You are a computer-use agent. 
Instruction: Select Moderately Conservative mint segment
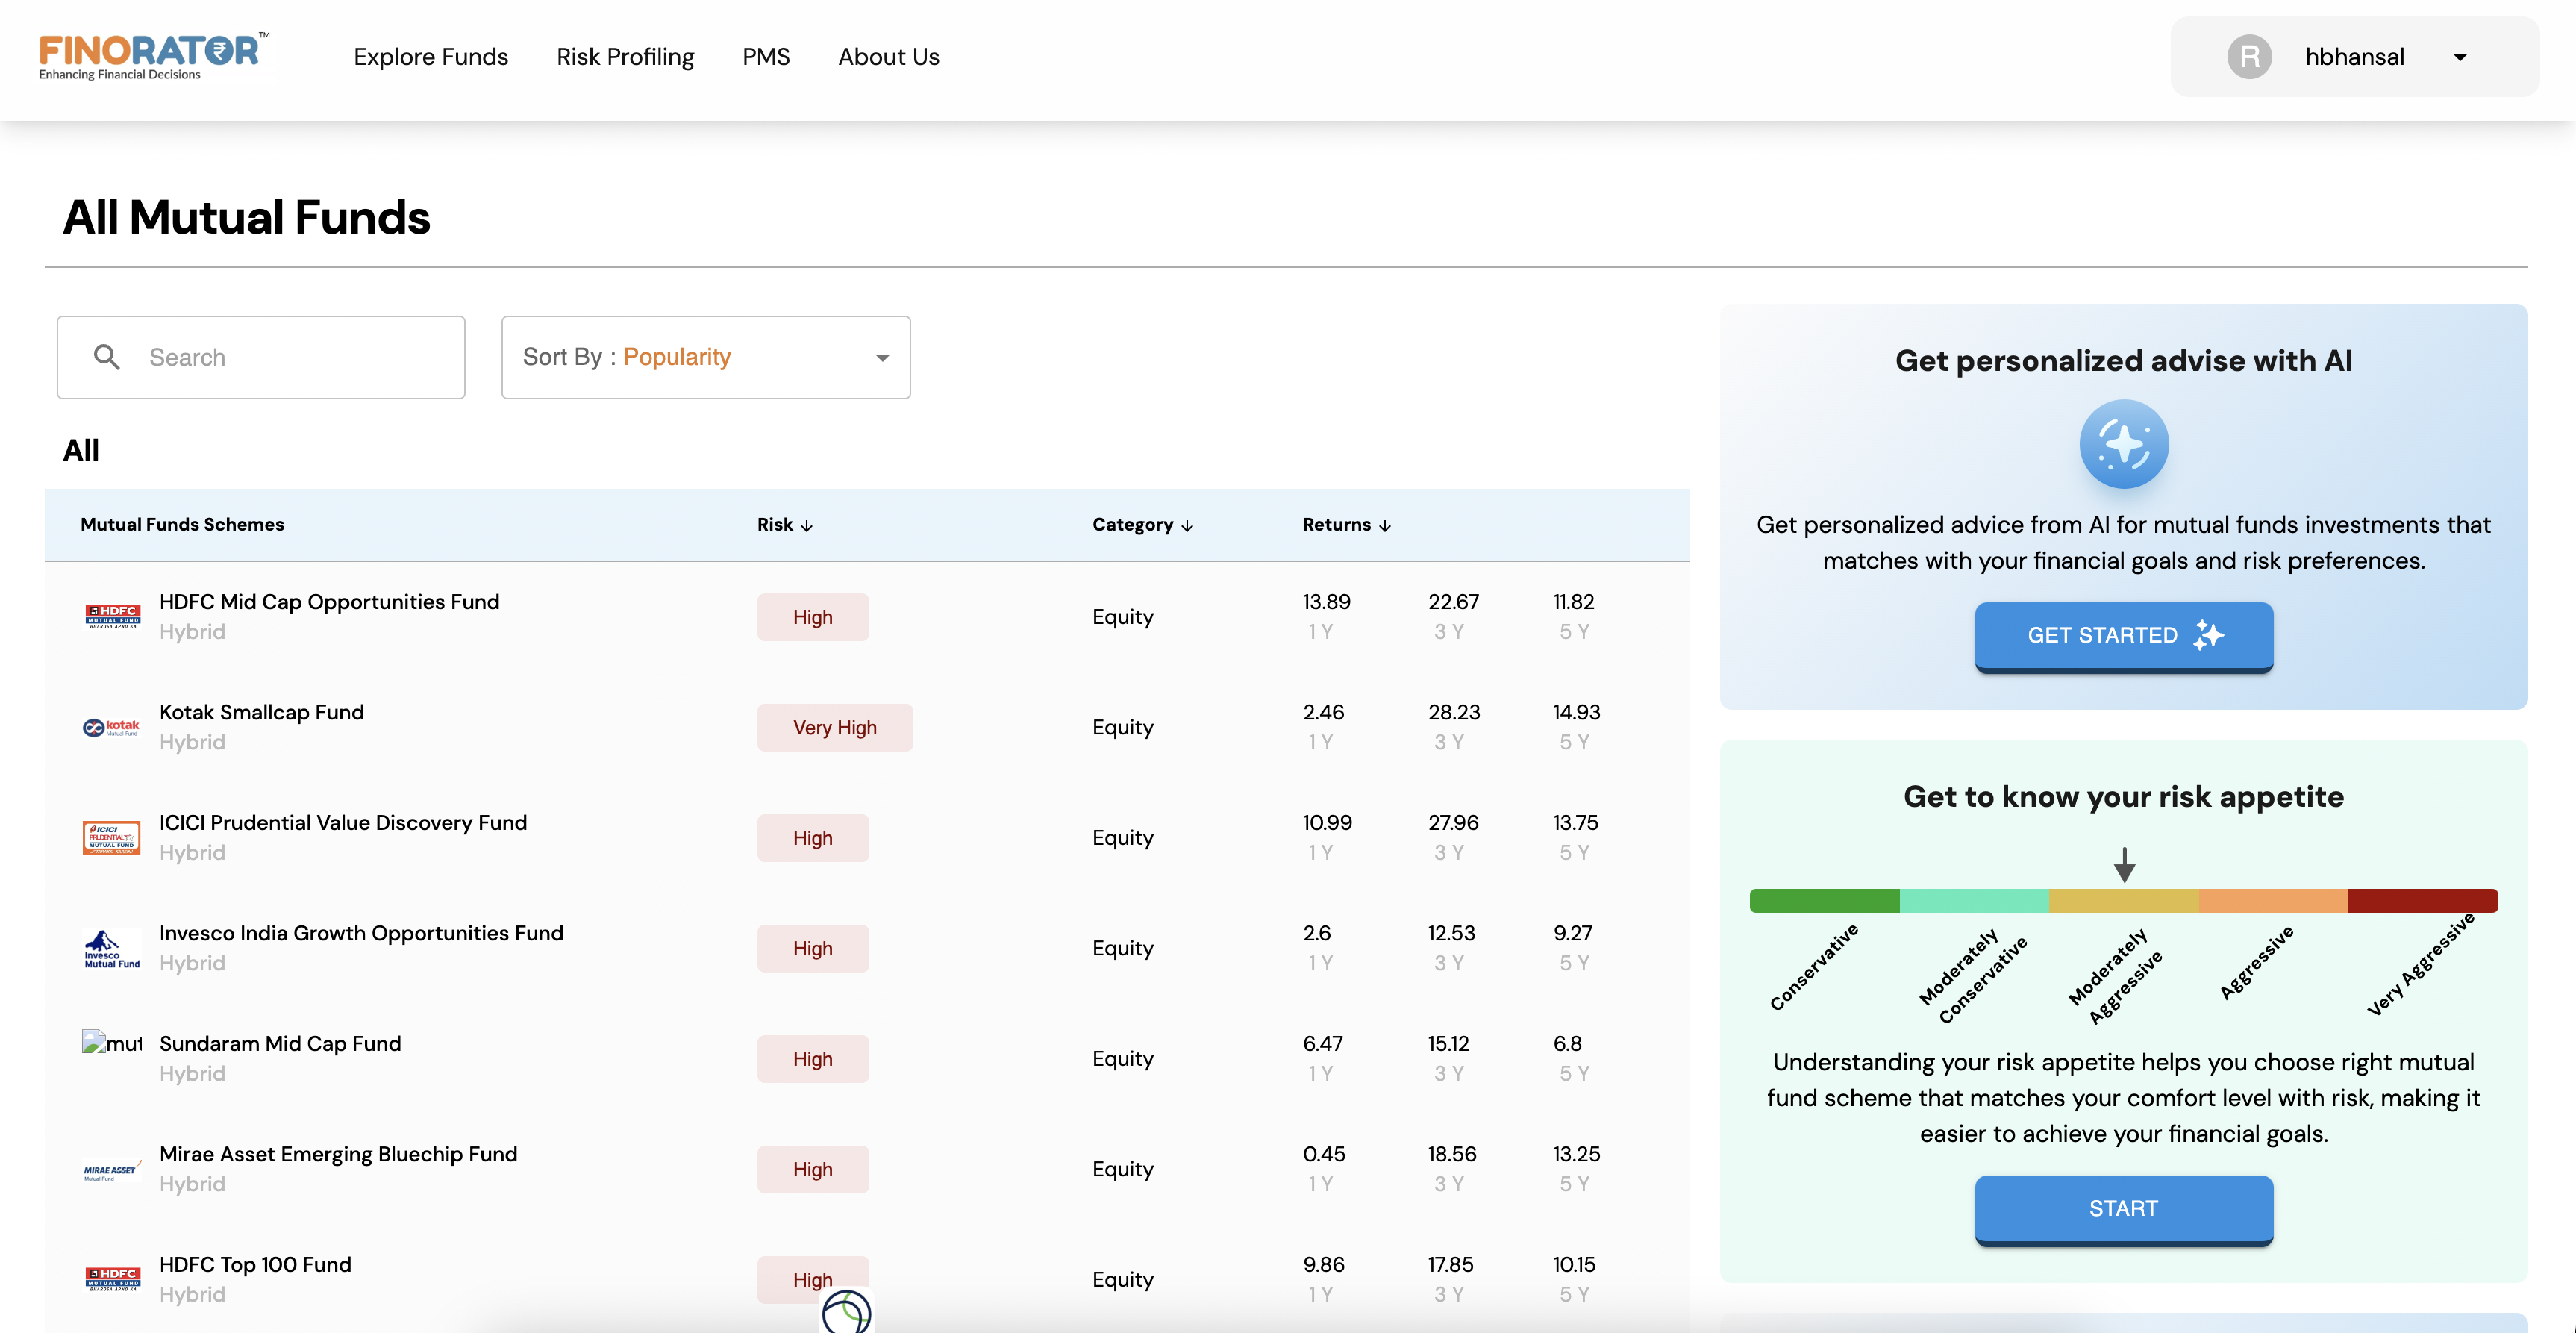1974,900
